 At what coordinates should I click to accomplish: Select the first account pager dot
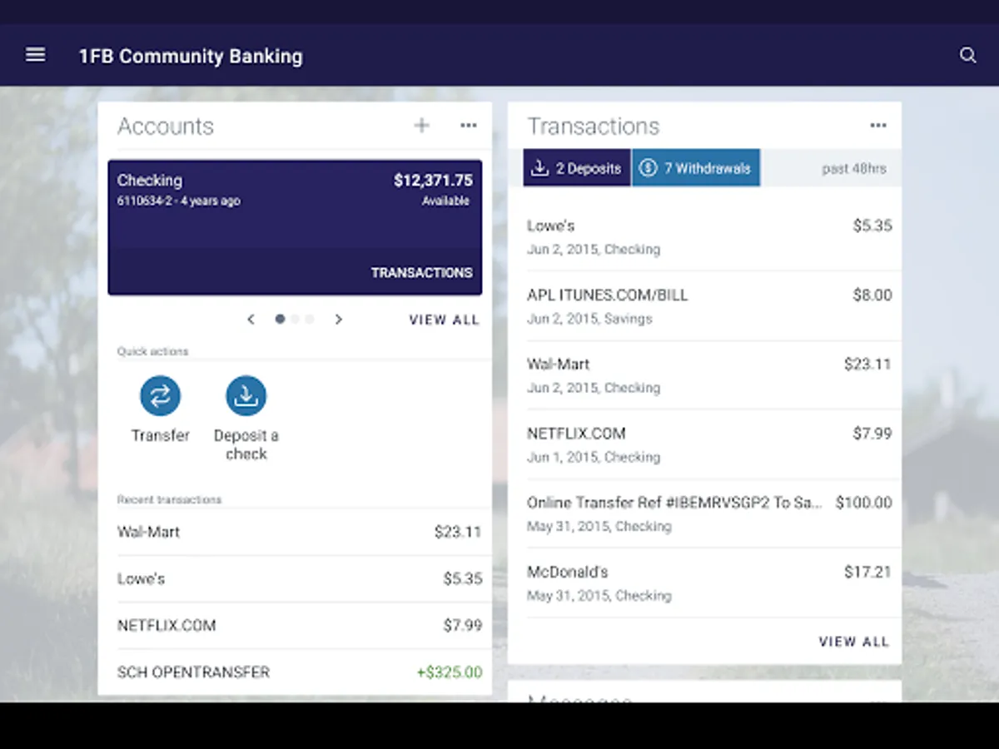tap(280, 319)
